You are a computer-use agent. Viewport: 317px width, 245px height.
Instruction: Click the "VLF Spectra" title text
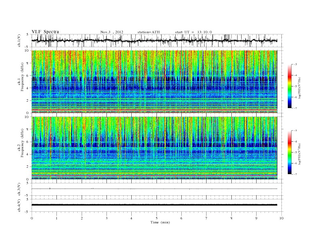pyautogui.click(x=45, y=32)
